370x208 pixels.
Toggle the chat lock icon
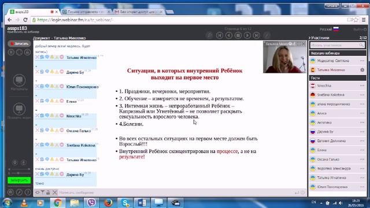(48, 192)
